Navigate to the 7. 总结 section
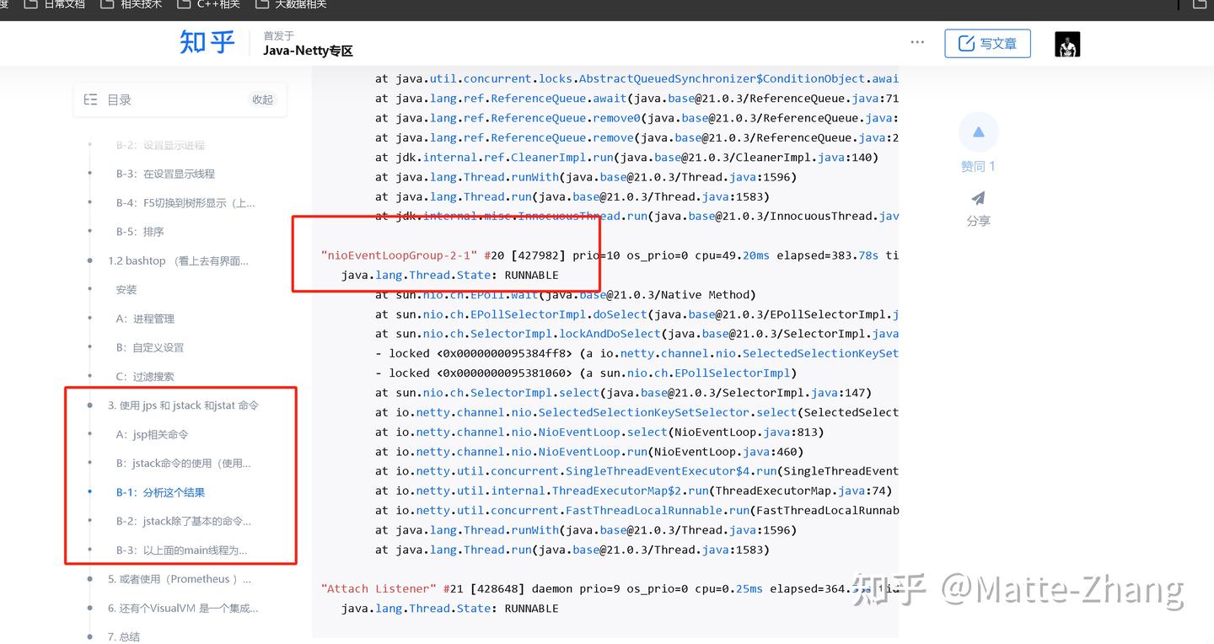Screen dimensions: 1214x644 click(x=124, y=636)
